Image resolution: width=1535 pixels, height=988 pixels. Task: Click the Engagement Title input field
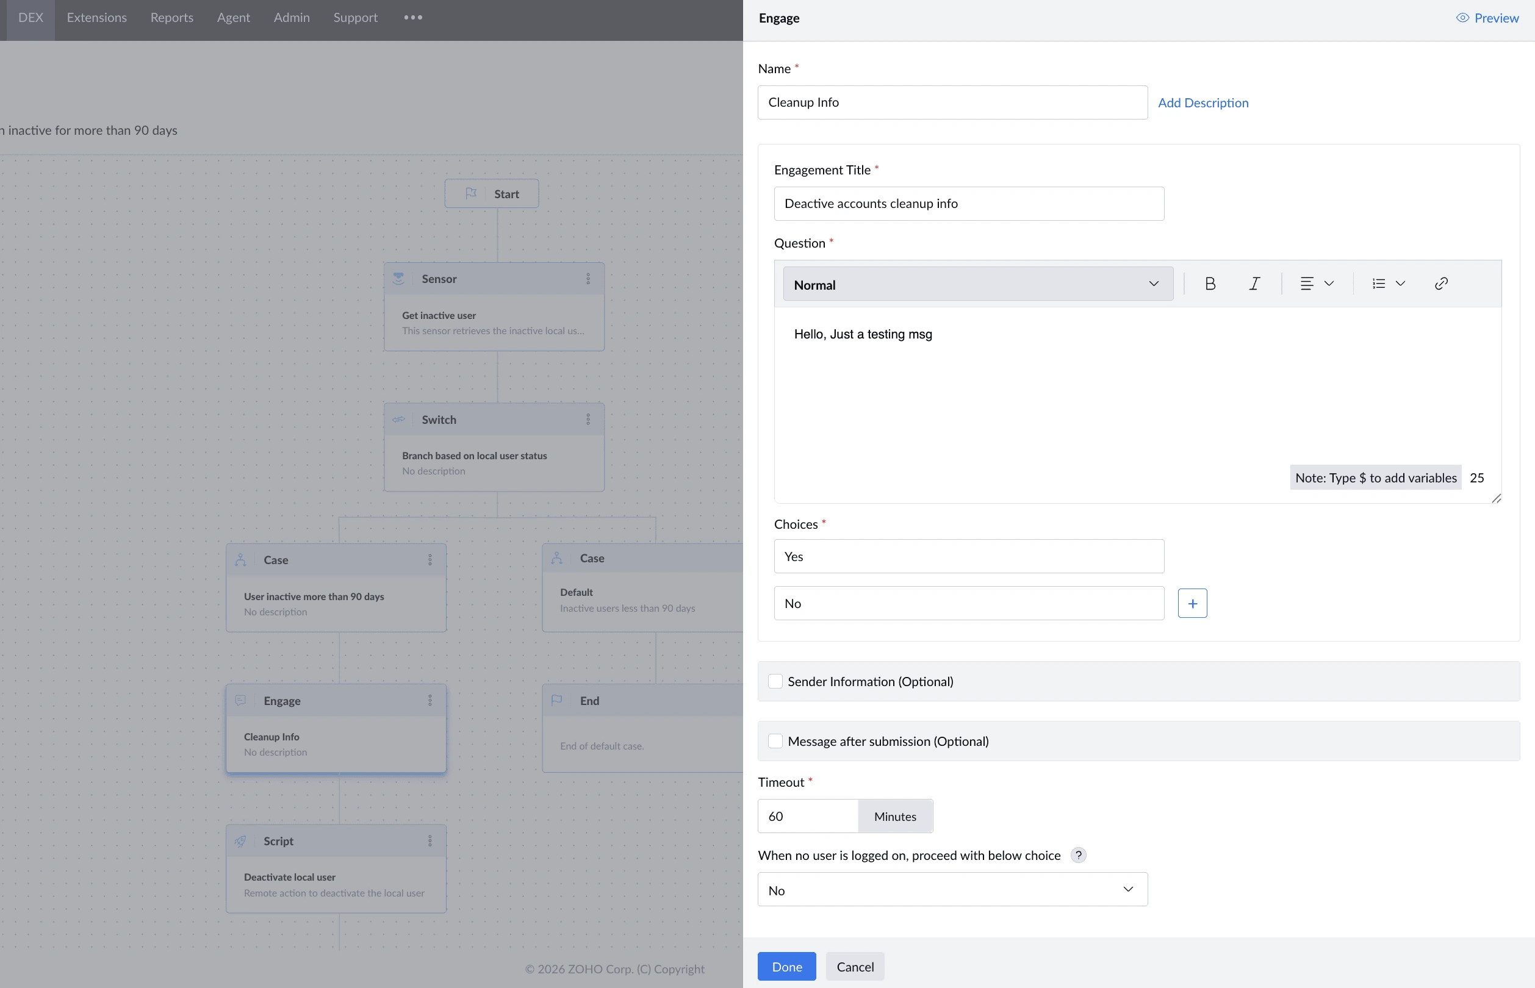click(x=969, y=203)
